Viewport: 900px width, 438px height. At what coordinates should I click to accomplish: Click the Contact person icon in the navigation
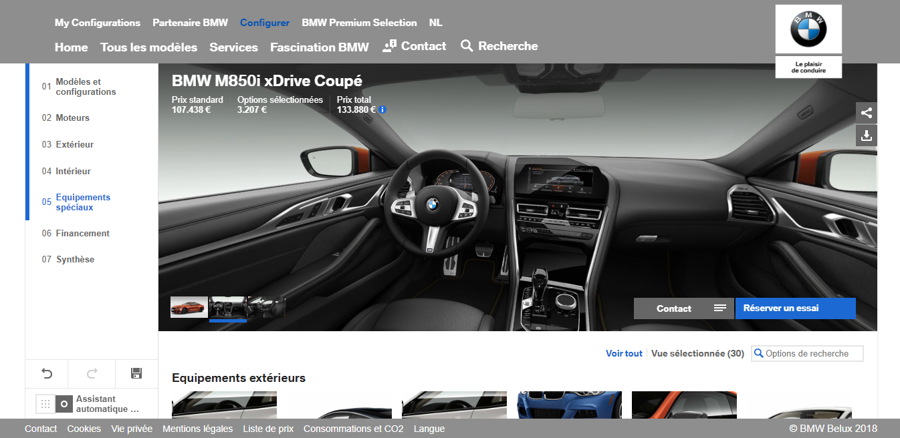(389, 46)
